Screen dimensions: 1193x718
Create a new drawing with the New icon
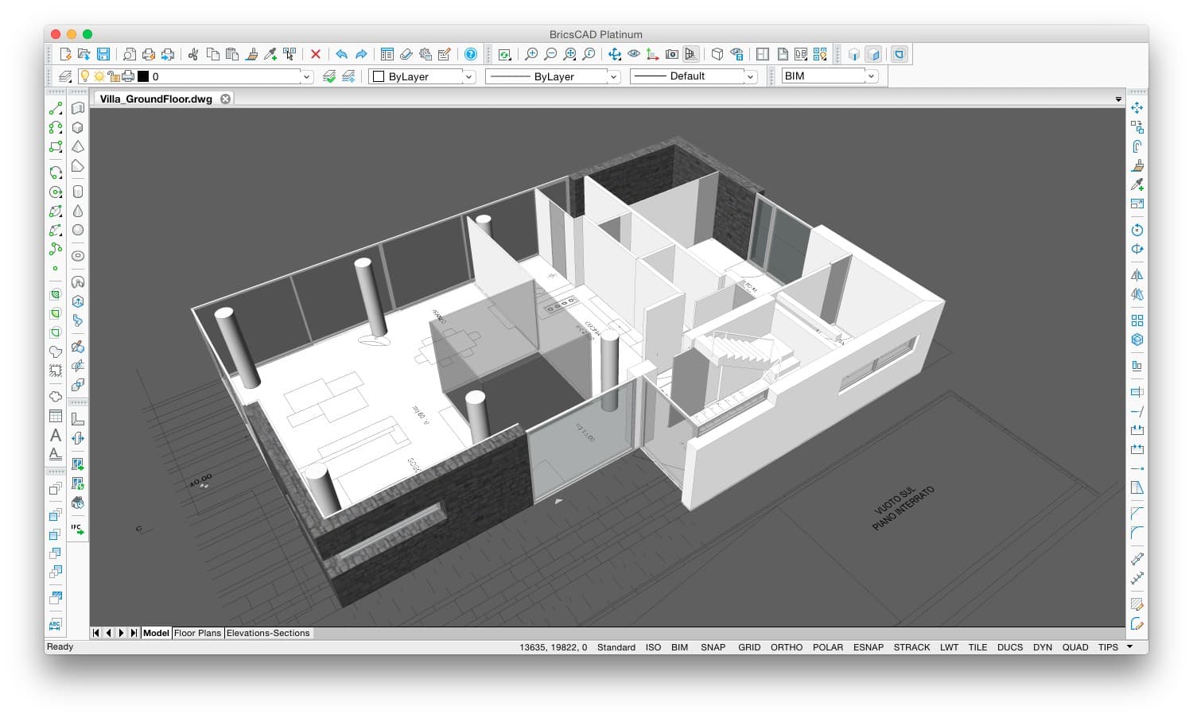66,54
